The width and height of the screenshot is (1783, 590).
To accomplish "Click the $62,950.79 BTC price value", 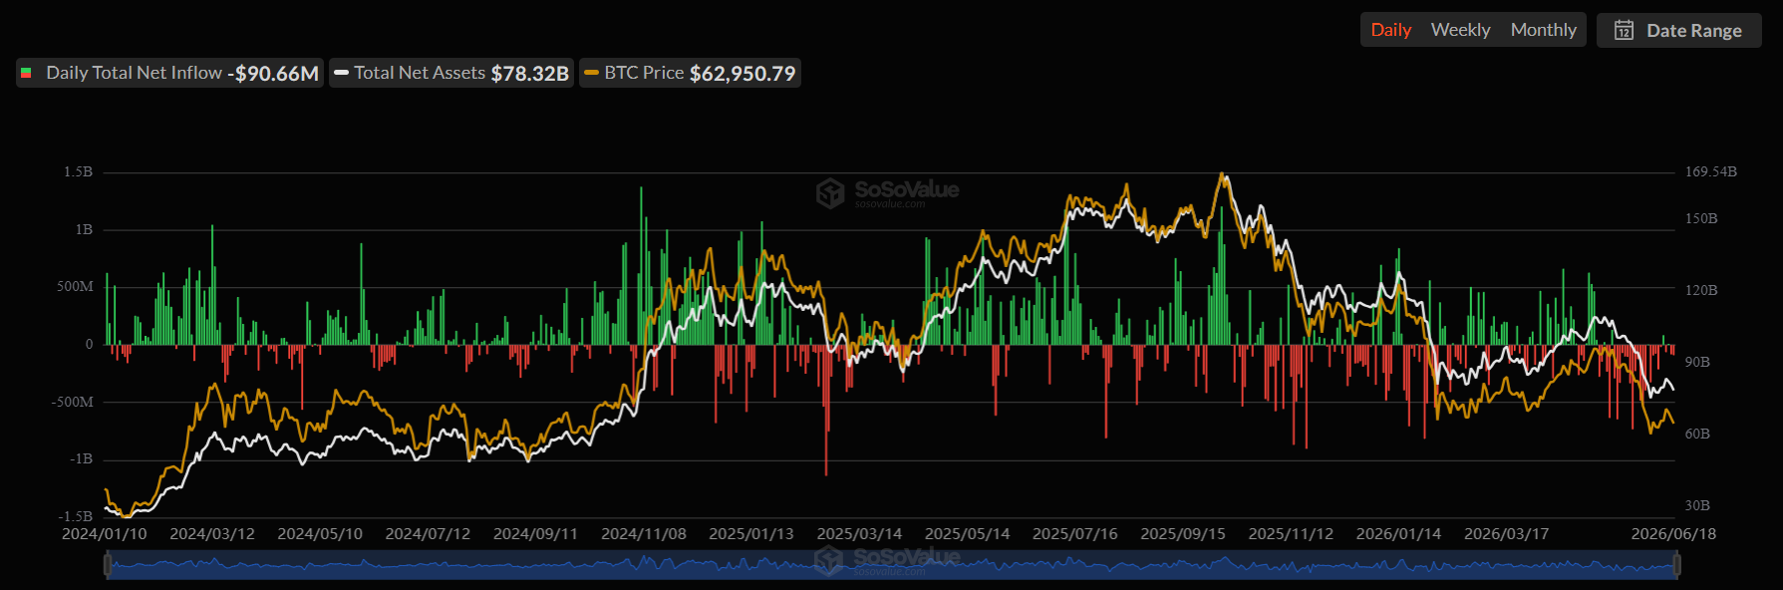I will coord(743,74).
